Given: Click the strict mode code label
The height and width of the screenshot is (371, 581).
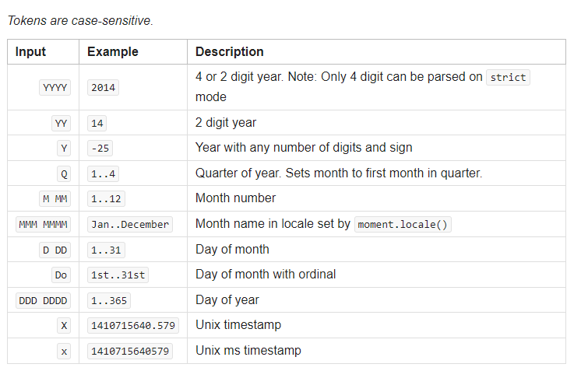Looking at the screenshot, I should tap(508, 78).
